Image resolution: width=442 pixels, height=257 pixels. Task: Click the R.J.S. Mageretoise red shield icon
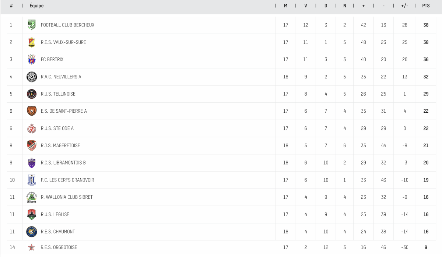[32, 145]
